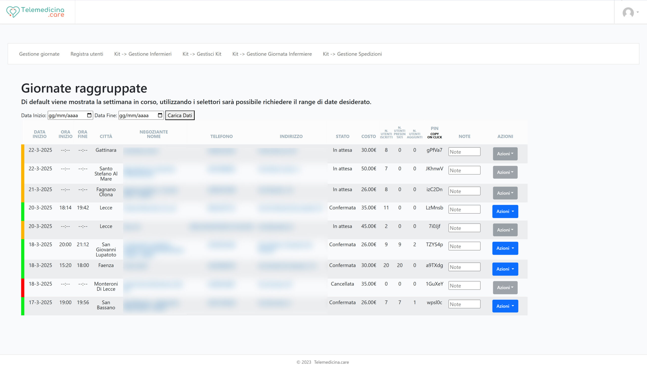Click the Carica Dati button
The image size is (647, 369).
(x=180, y=115)
